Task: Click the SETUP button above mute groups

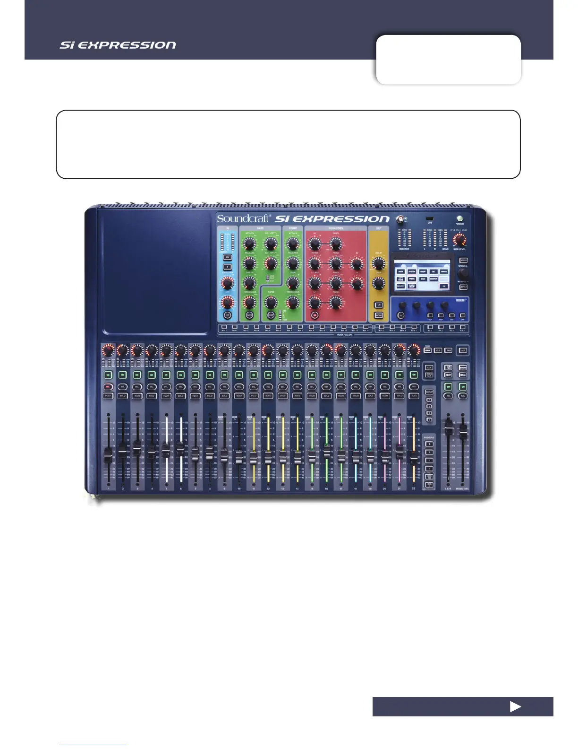Action: pyautogui.click(x=429, y=392)
